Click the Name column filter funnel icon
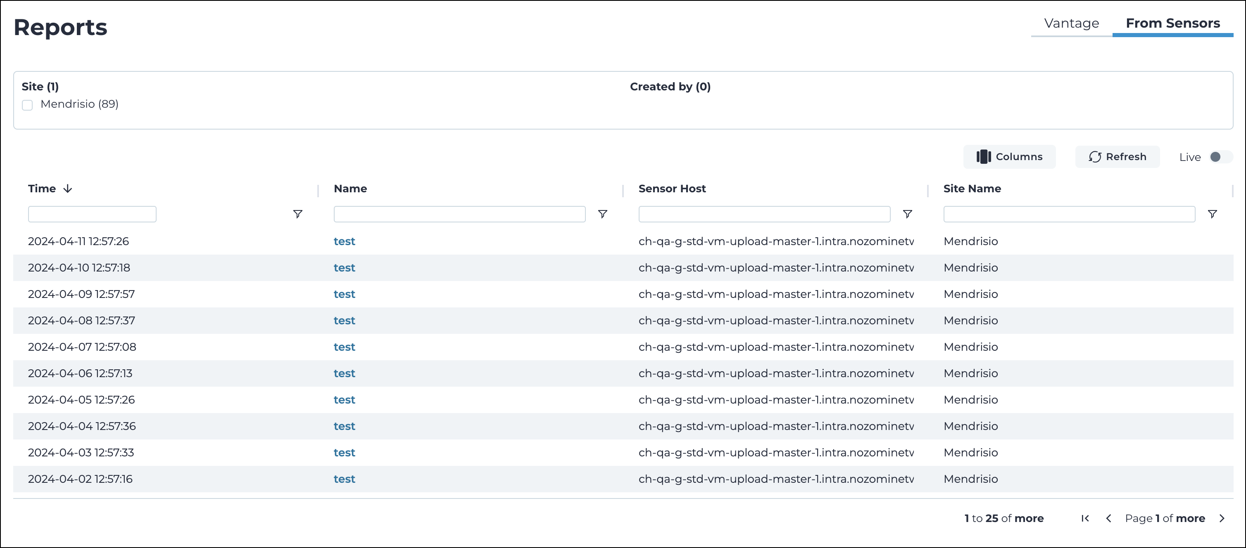 602,214
